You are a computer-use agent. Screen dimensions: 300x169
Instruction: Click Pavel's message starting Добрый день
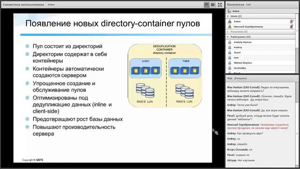click(258, 117)
